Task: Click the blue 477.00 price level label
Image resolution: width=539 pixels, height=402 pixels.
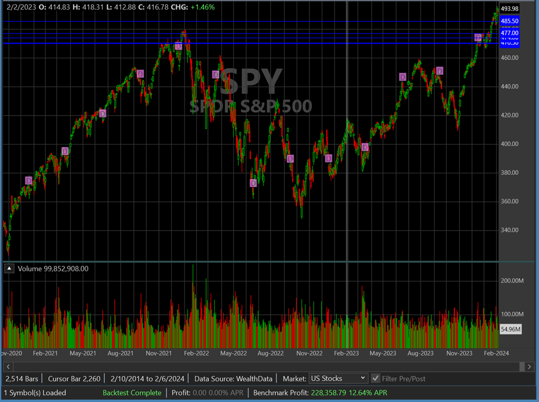Action: click(x=509, y=33)
